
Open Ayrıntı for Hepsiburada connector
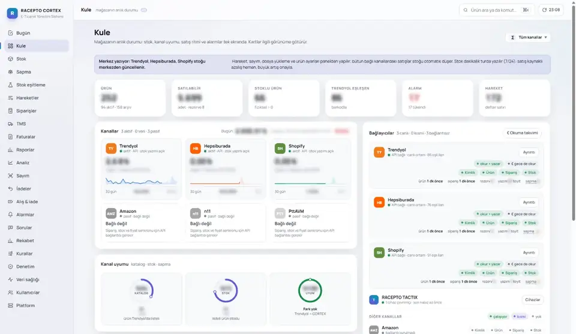(529, 202)
